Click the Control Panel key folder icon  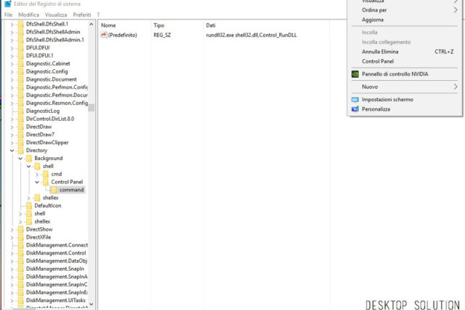click(x=46, y=182)
